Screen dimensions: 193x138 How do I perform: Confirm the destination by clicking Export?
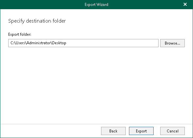141,131
